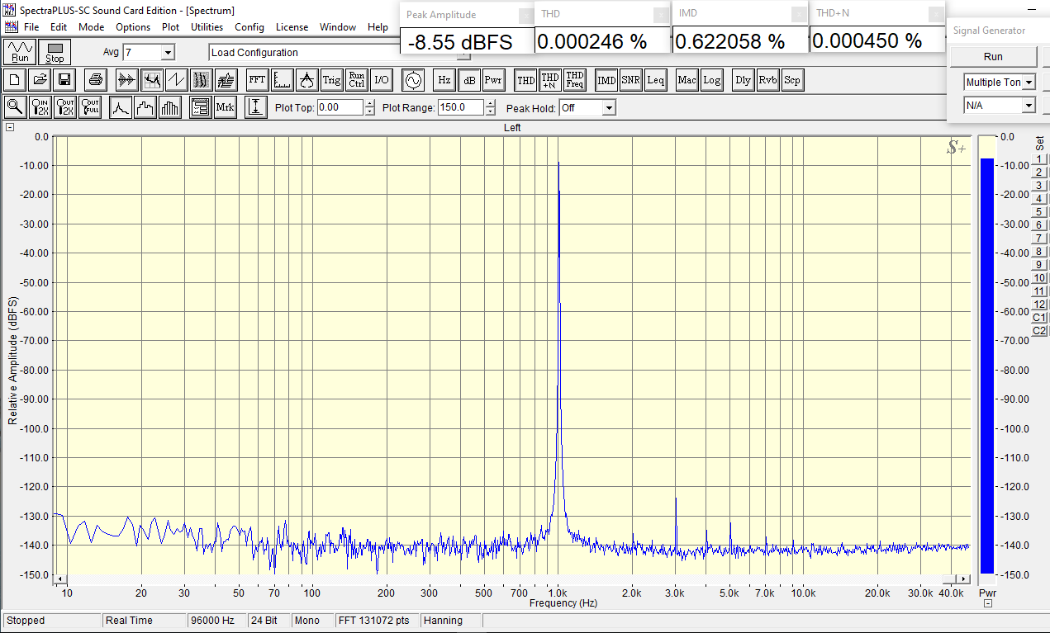
Task: Open Trig trigger settings
Action: pyautogui.click(x=331, y=80)
